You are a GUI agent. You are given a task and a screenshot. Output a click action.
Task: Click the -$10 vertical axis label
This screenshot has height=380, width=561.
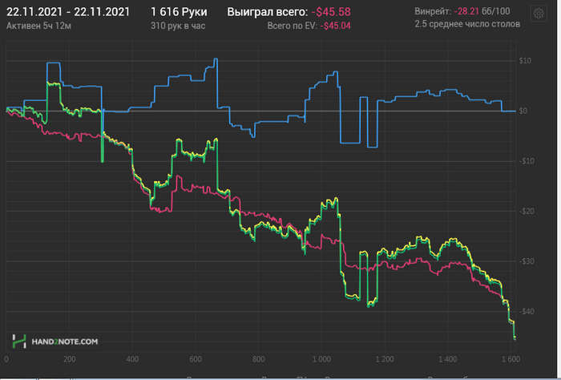525,161
